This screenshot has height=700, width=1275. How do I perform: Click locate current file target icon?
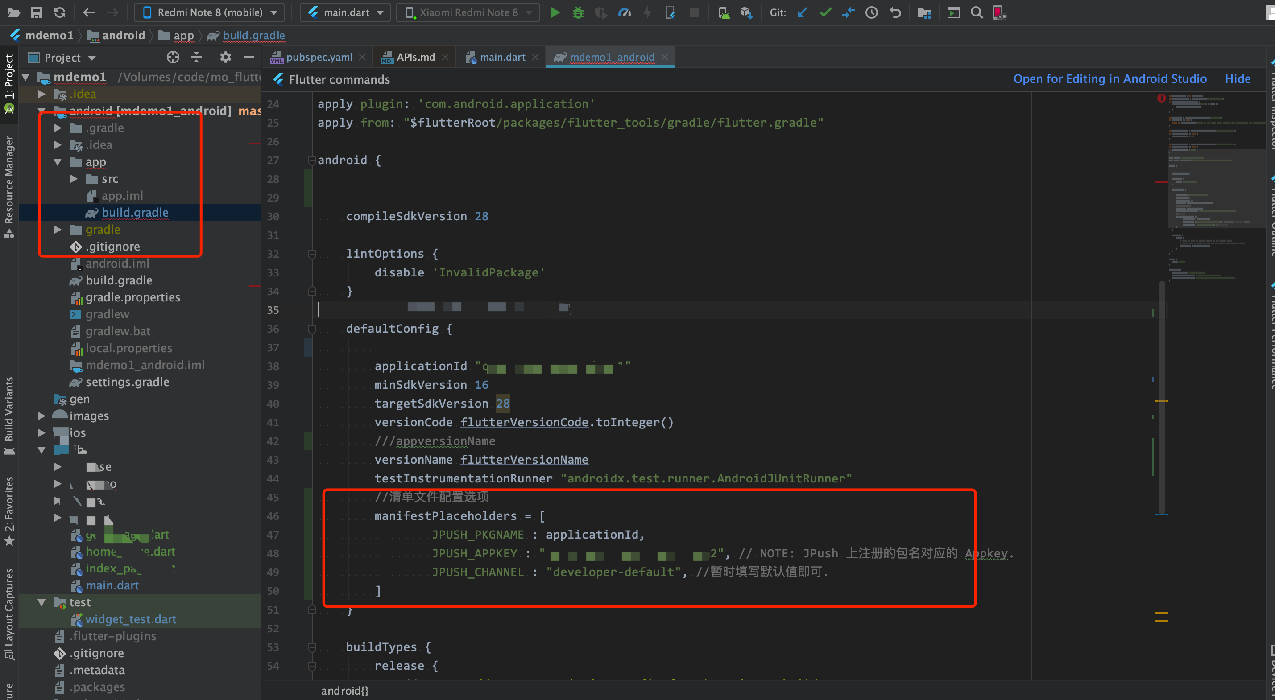coord(173,58)
